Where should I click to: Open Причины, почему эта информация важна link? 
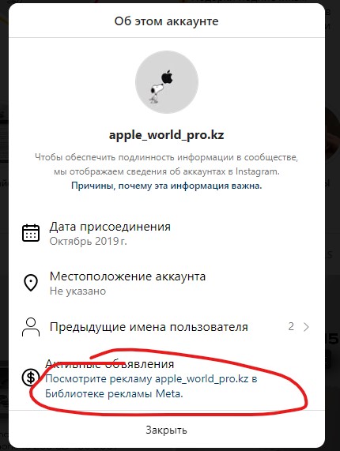pyautogui.click(x=166, y=186)
